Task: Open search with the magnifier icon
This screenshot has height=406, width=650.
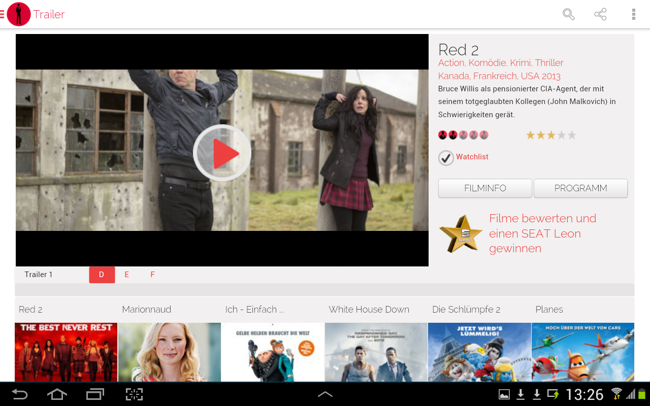Action: pyautogui.click(x=569, y=14)
